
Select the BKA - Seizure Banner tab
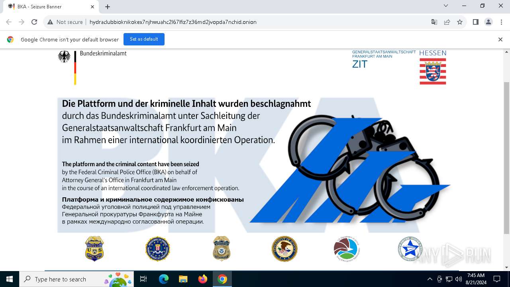pos(51,6)
